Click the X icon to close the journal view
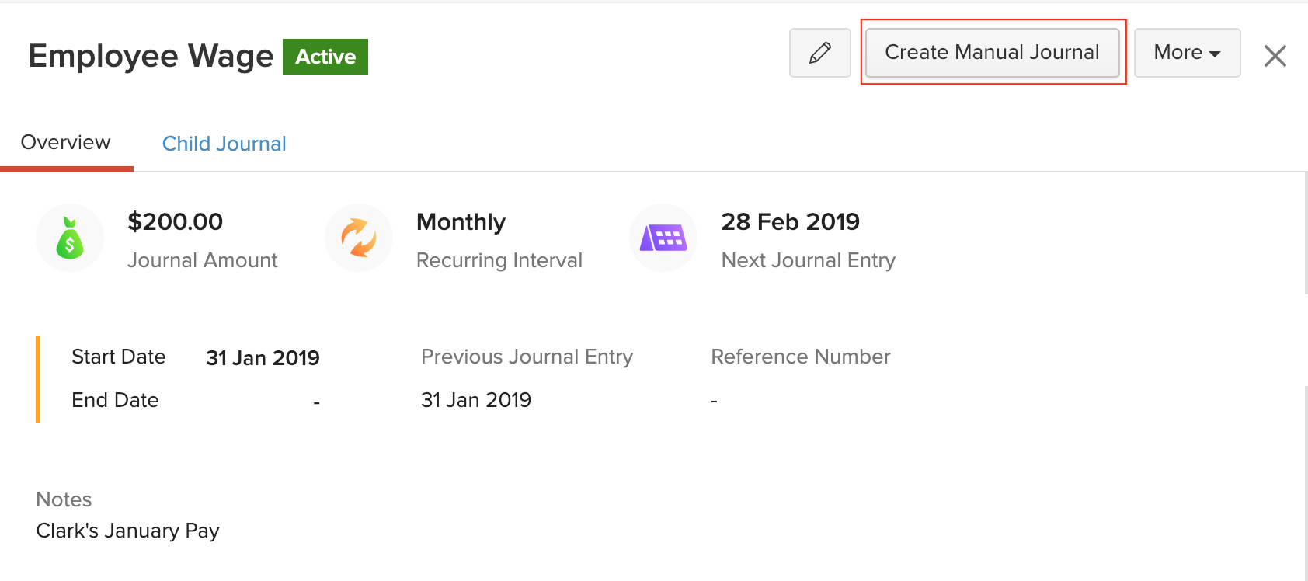 pos(1275,55)
